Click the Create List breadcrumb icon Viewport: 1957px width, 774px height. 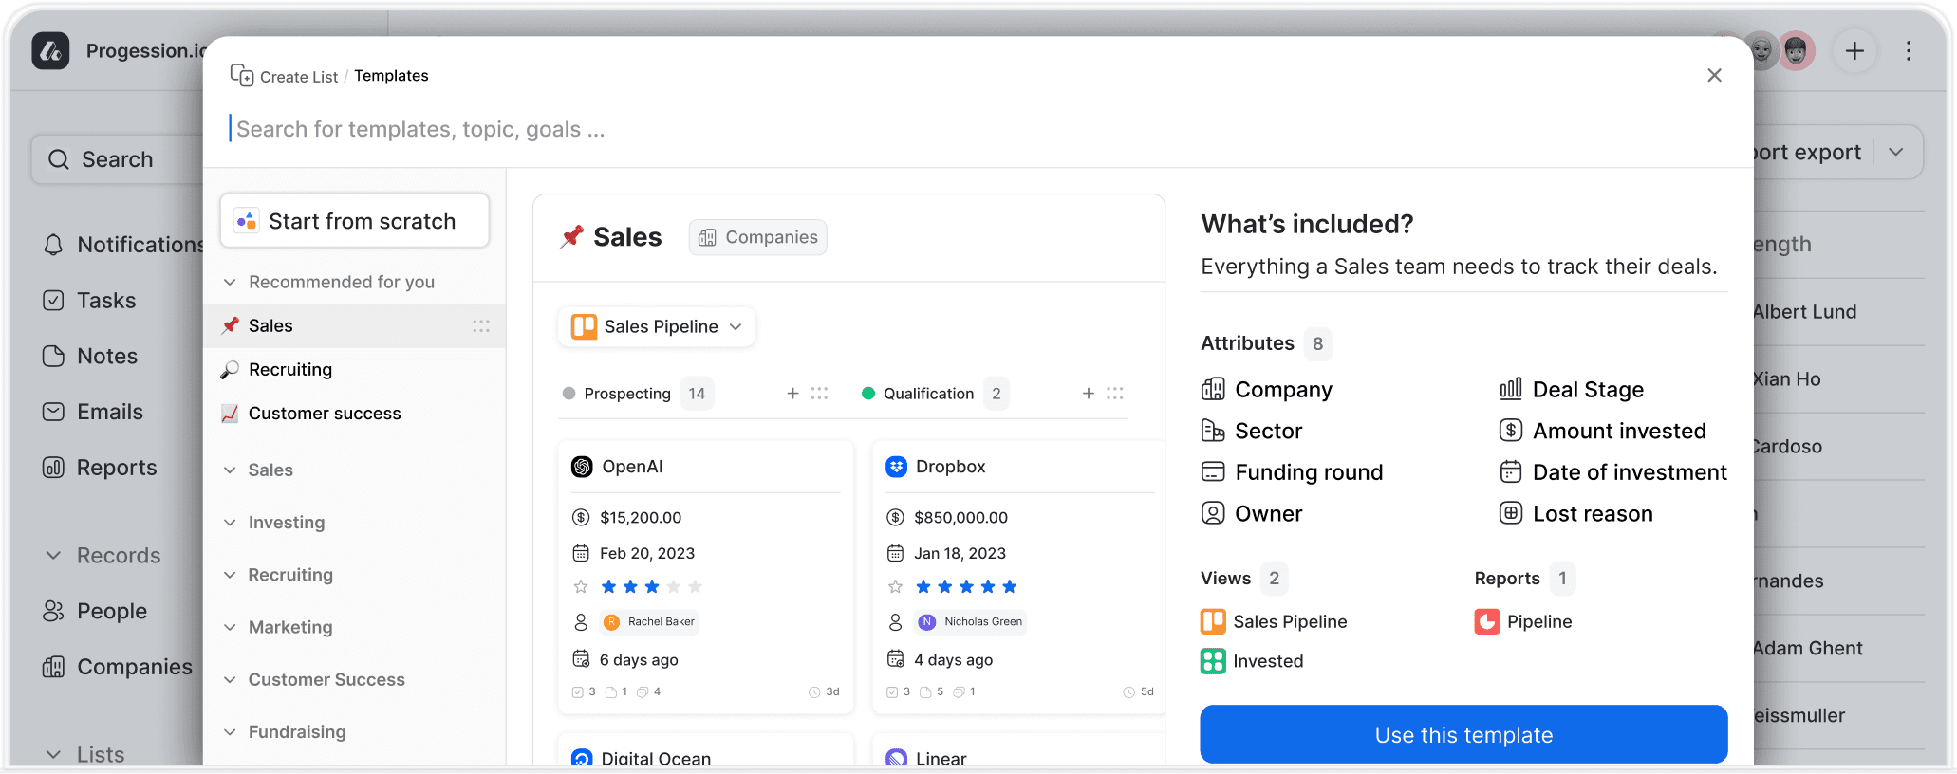[241, 76]
